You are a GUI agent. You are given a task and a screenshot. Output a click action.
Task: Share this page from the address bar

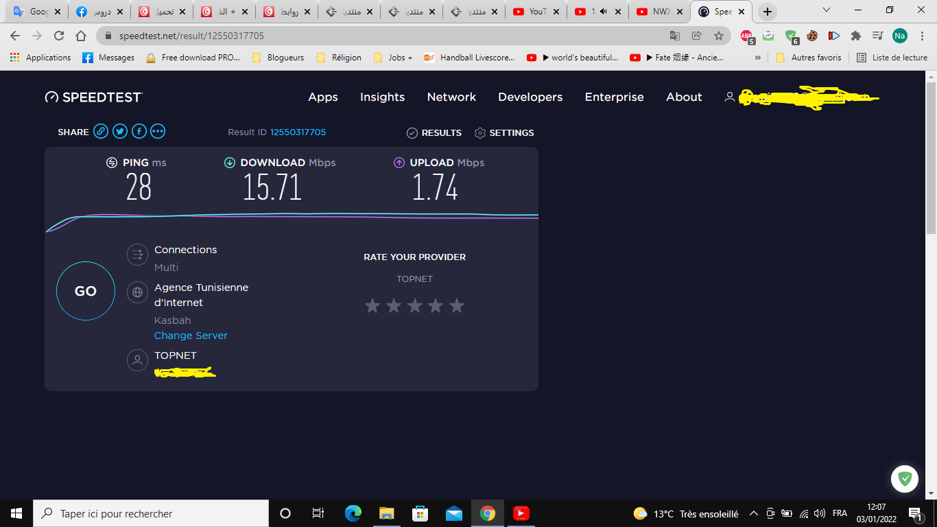point(697,36)
